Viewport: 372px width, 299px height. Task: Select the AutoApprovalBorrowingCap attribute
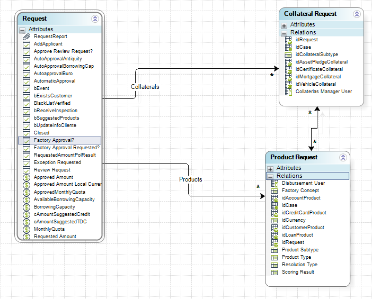coord(64,66)
